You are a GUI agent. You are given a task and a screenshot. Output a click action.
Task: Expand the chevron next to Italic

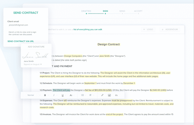pos(57,95)
